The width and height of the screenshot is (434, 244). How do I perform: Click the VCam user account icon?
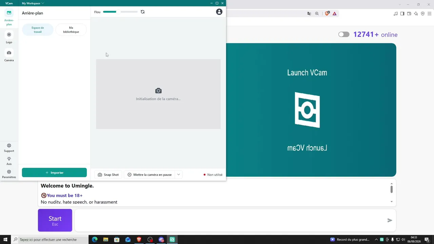pyautogui.click(x=219, y=12)
